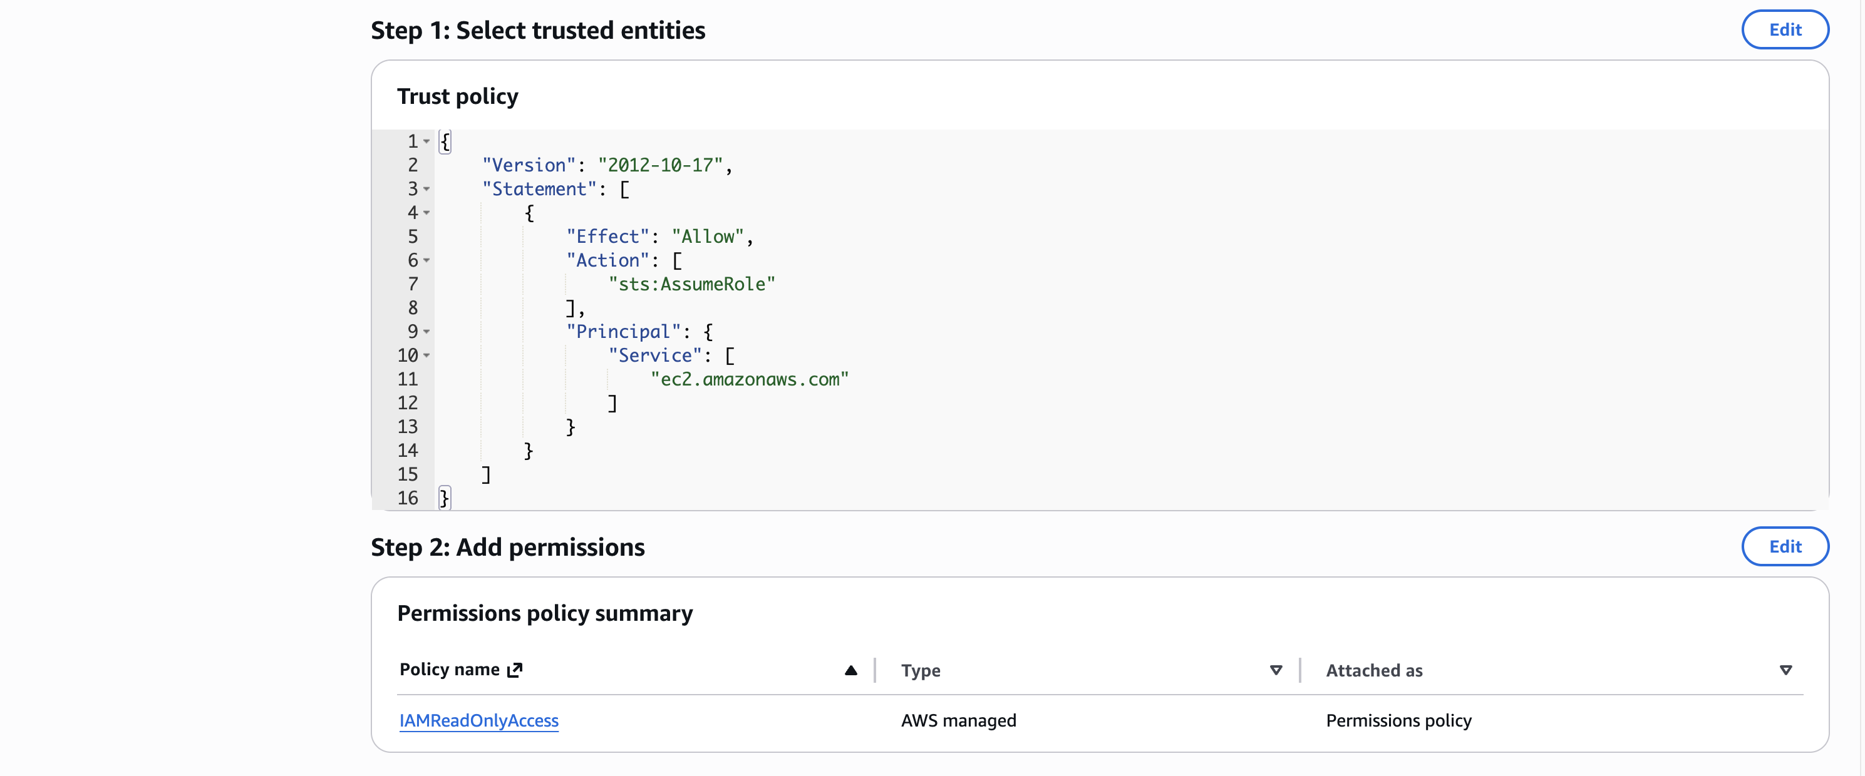Click Edit button for Step 2 permissions
1865x776 pixels.
tap(1784, 546)
